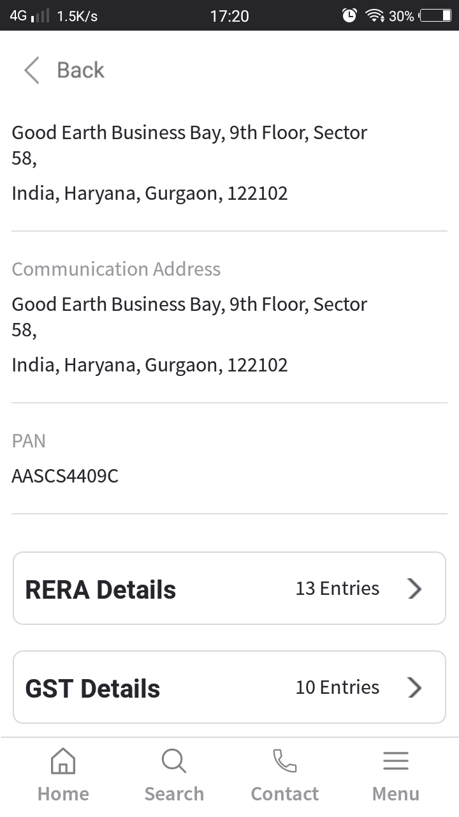Image resolution: width=459 pixels, height=817 pixels.
Task: Tap the Back arrow chevron icon
Action: tap(31, 70)
